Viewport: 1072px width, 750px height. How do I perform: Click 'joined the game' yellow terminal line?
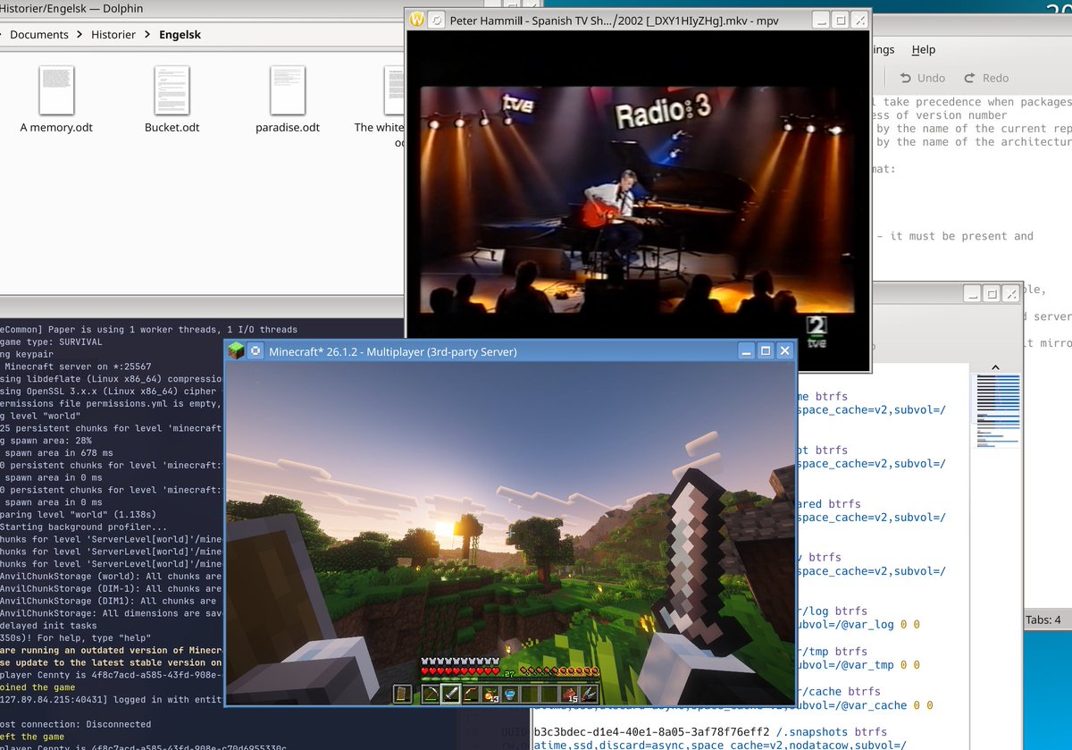[38, 687]
